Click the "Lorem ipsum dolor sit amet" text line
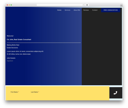The image size is (128, 108). point(25,51)
